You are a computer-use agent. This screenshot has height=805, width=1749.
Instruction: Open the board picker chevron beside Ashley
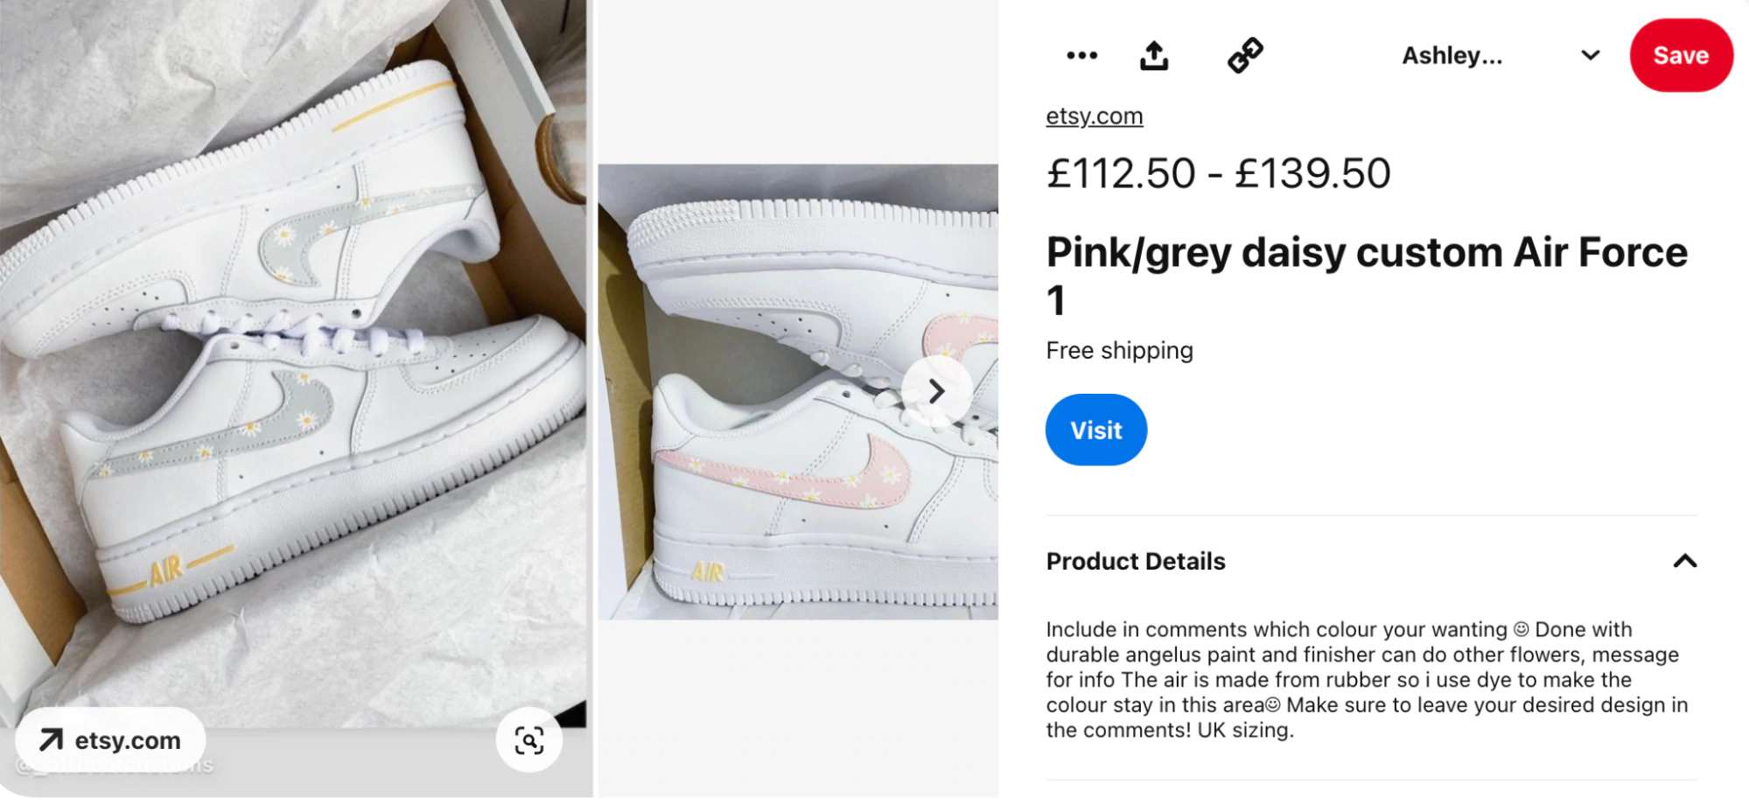(x=1590, y=55)
